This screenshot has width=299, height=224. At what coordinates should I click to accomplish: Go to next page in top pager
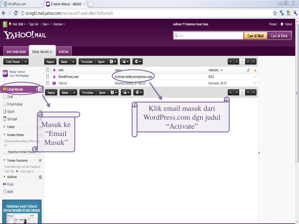click(248, 62)
